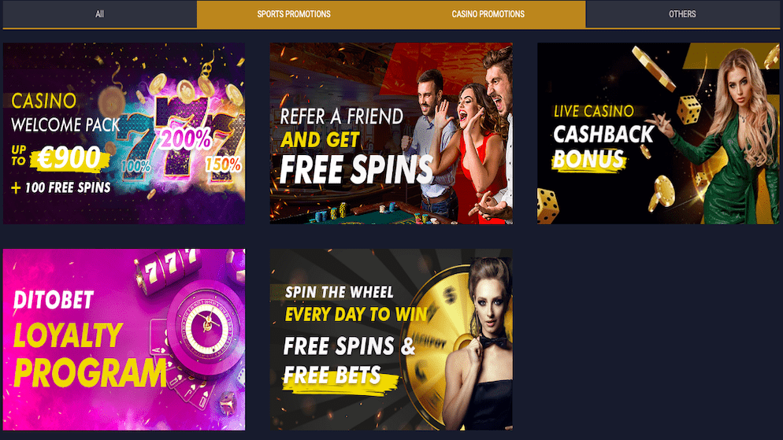Click the FREE BETS highlighted text
The height and width of the screenshot is (440, 783).
(333, 375)
